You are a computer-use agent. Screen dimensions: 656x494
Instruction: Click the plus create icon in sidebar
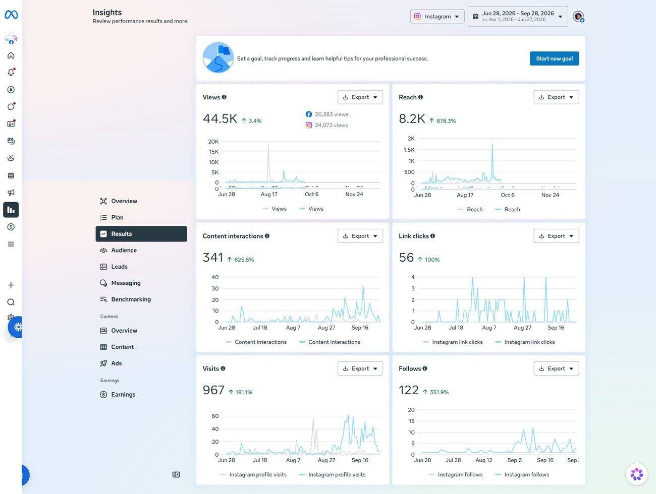(x=11, y=285)
